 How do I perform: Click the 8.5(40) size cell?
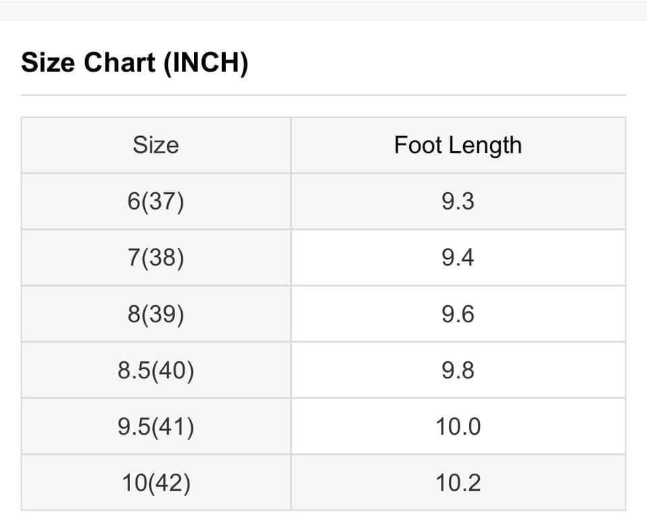(156, 370)
